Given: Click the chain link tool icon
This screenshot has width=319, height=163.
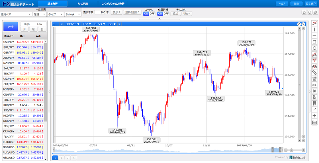Looking at the screenshot, I should click(x=314, y=73).
